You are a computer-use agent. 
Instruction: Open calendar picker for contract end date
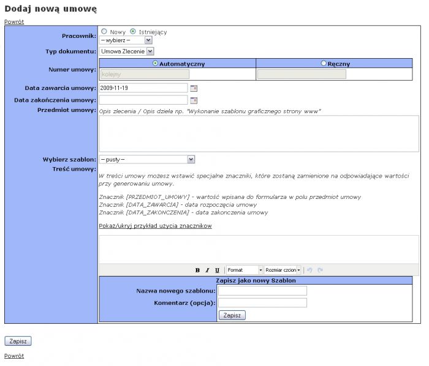point(194,100)
